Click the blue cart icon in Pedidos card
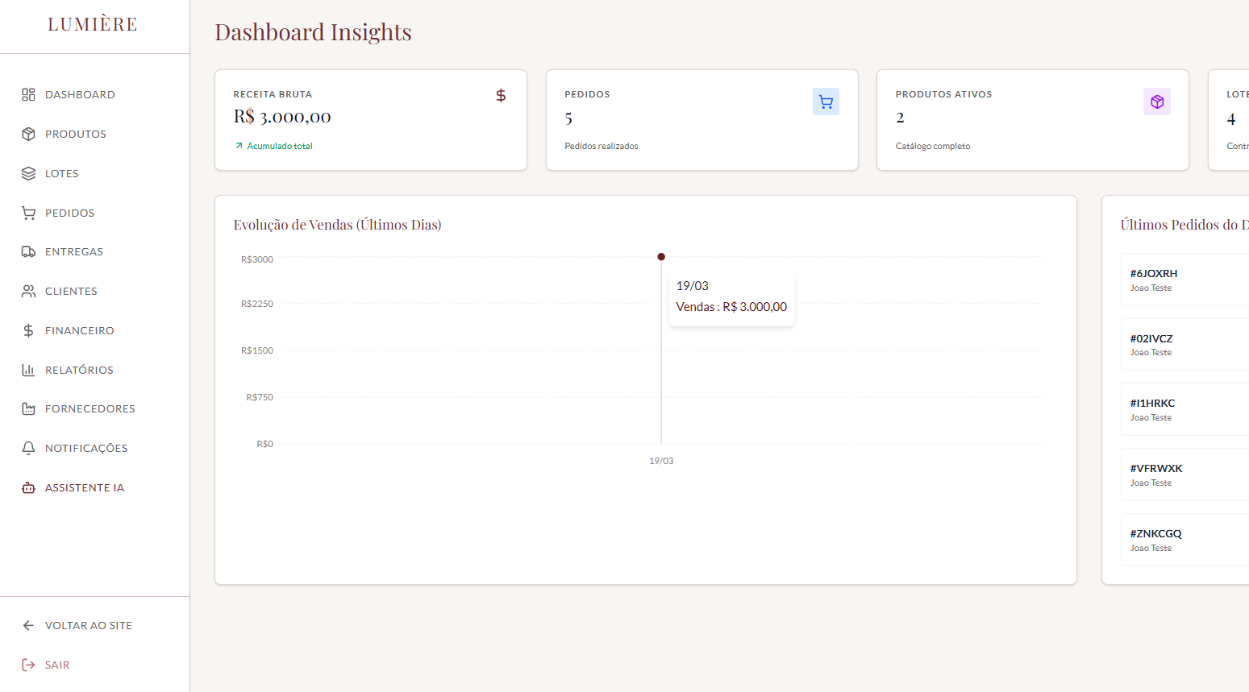The width and height of the screenshot is (1249, 692). [x=826, y=102]
